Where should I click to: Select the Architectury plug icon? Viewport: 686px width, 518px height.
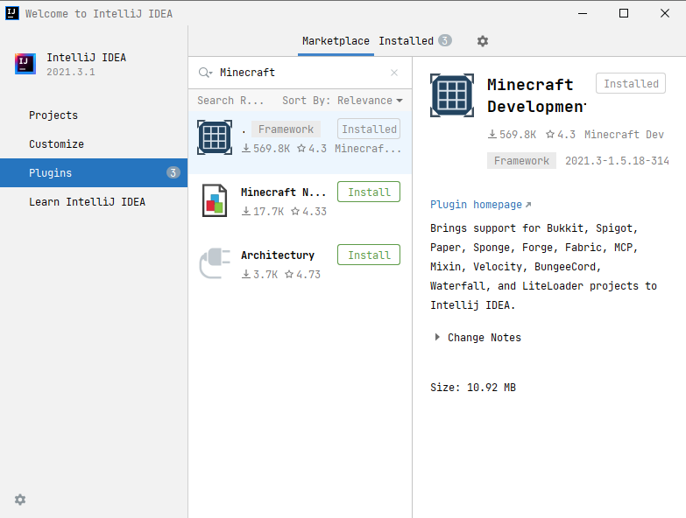pos(215,263)
